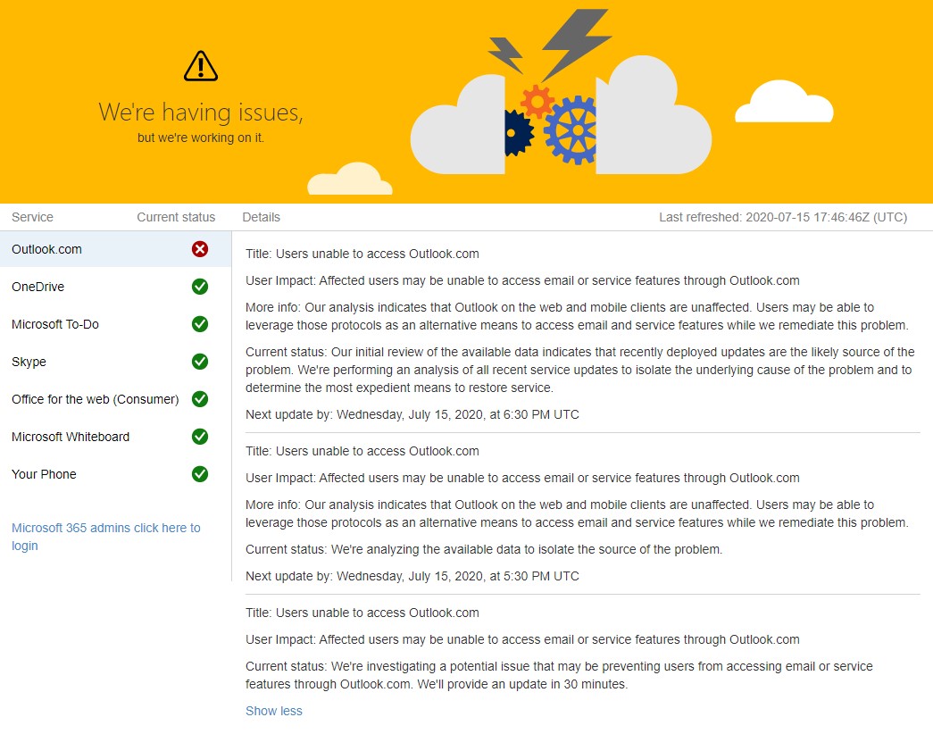Click 'Next update by' 6:30 PM UTC text

412,414
